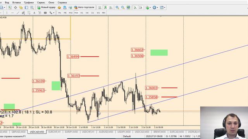Open MetaEditor with the yellow diamond icon
Image resolution: width=248 pixels, height=139 pixels.
[59, 7]
